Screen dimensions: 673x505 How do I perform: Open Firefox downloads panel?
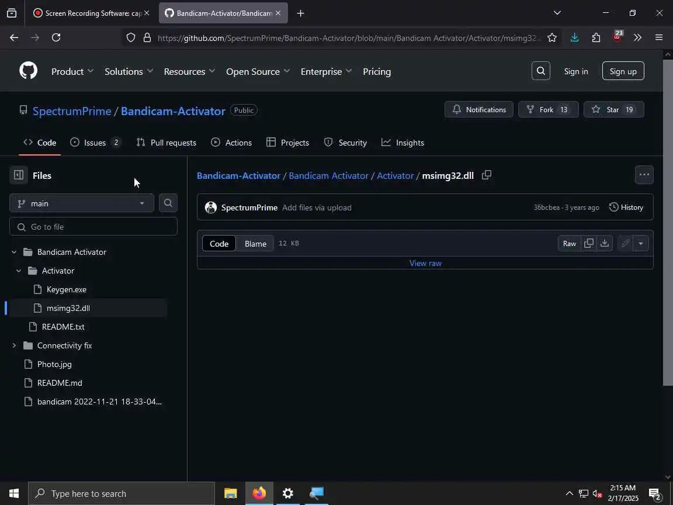(x=574, y=38)
